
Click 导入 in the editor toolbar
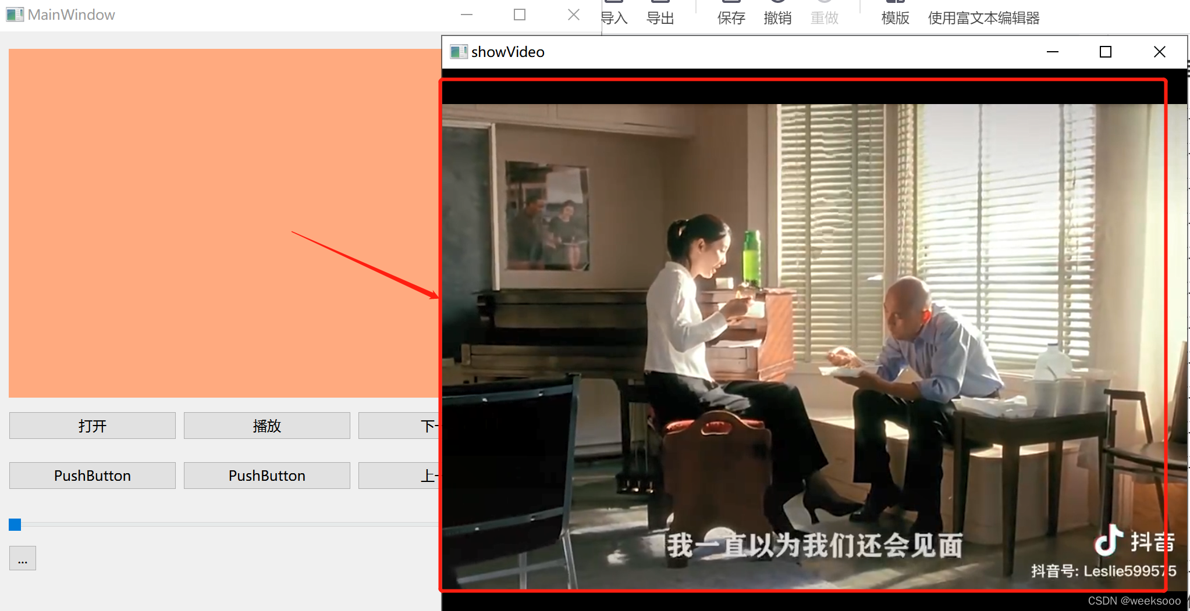[614, 18]
